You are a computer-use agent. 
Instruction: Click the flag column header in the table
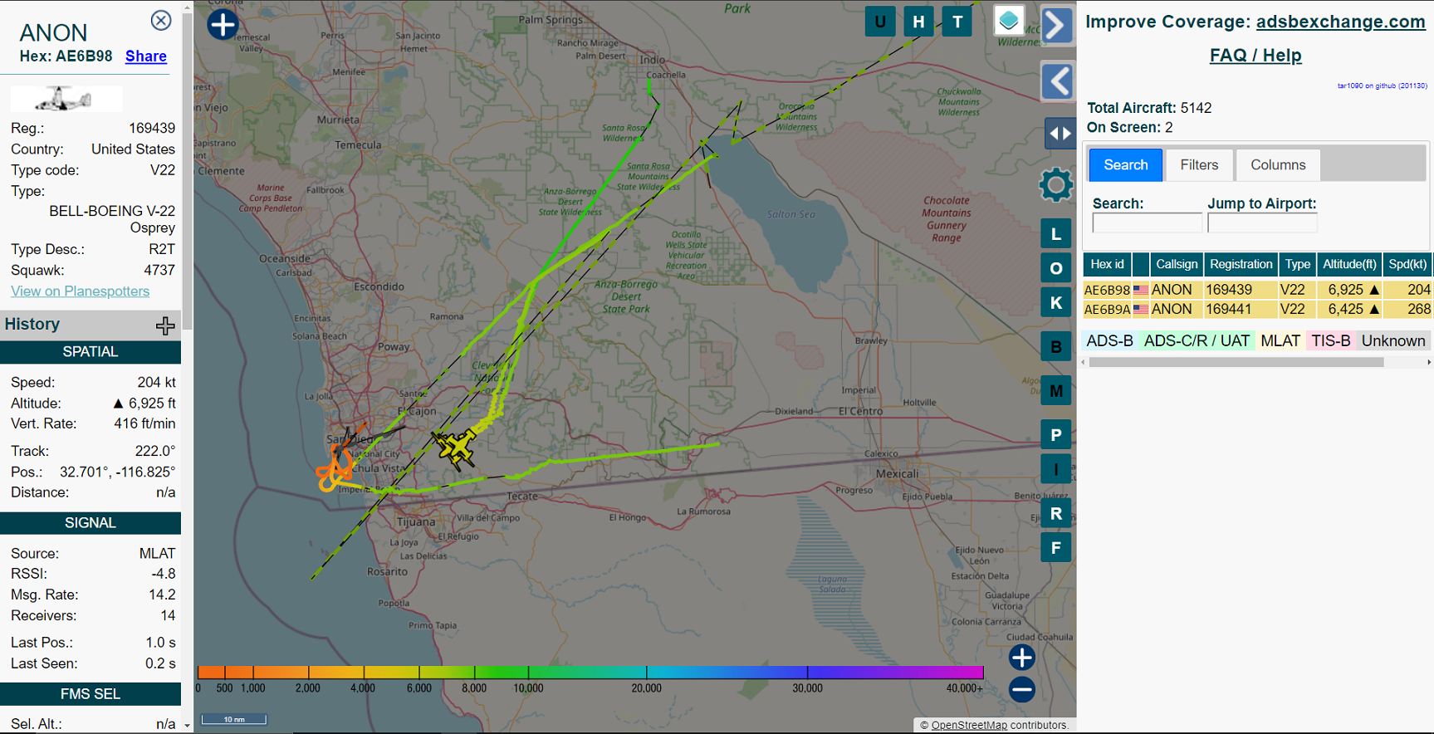[x=1141, y=265]
